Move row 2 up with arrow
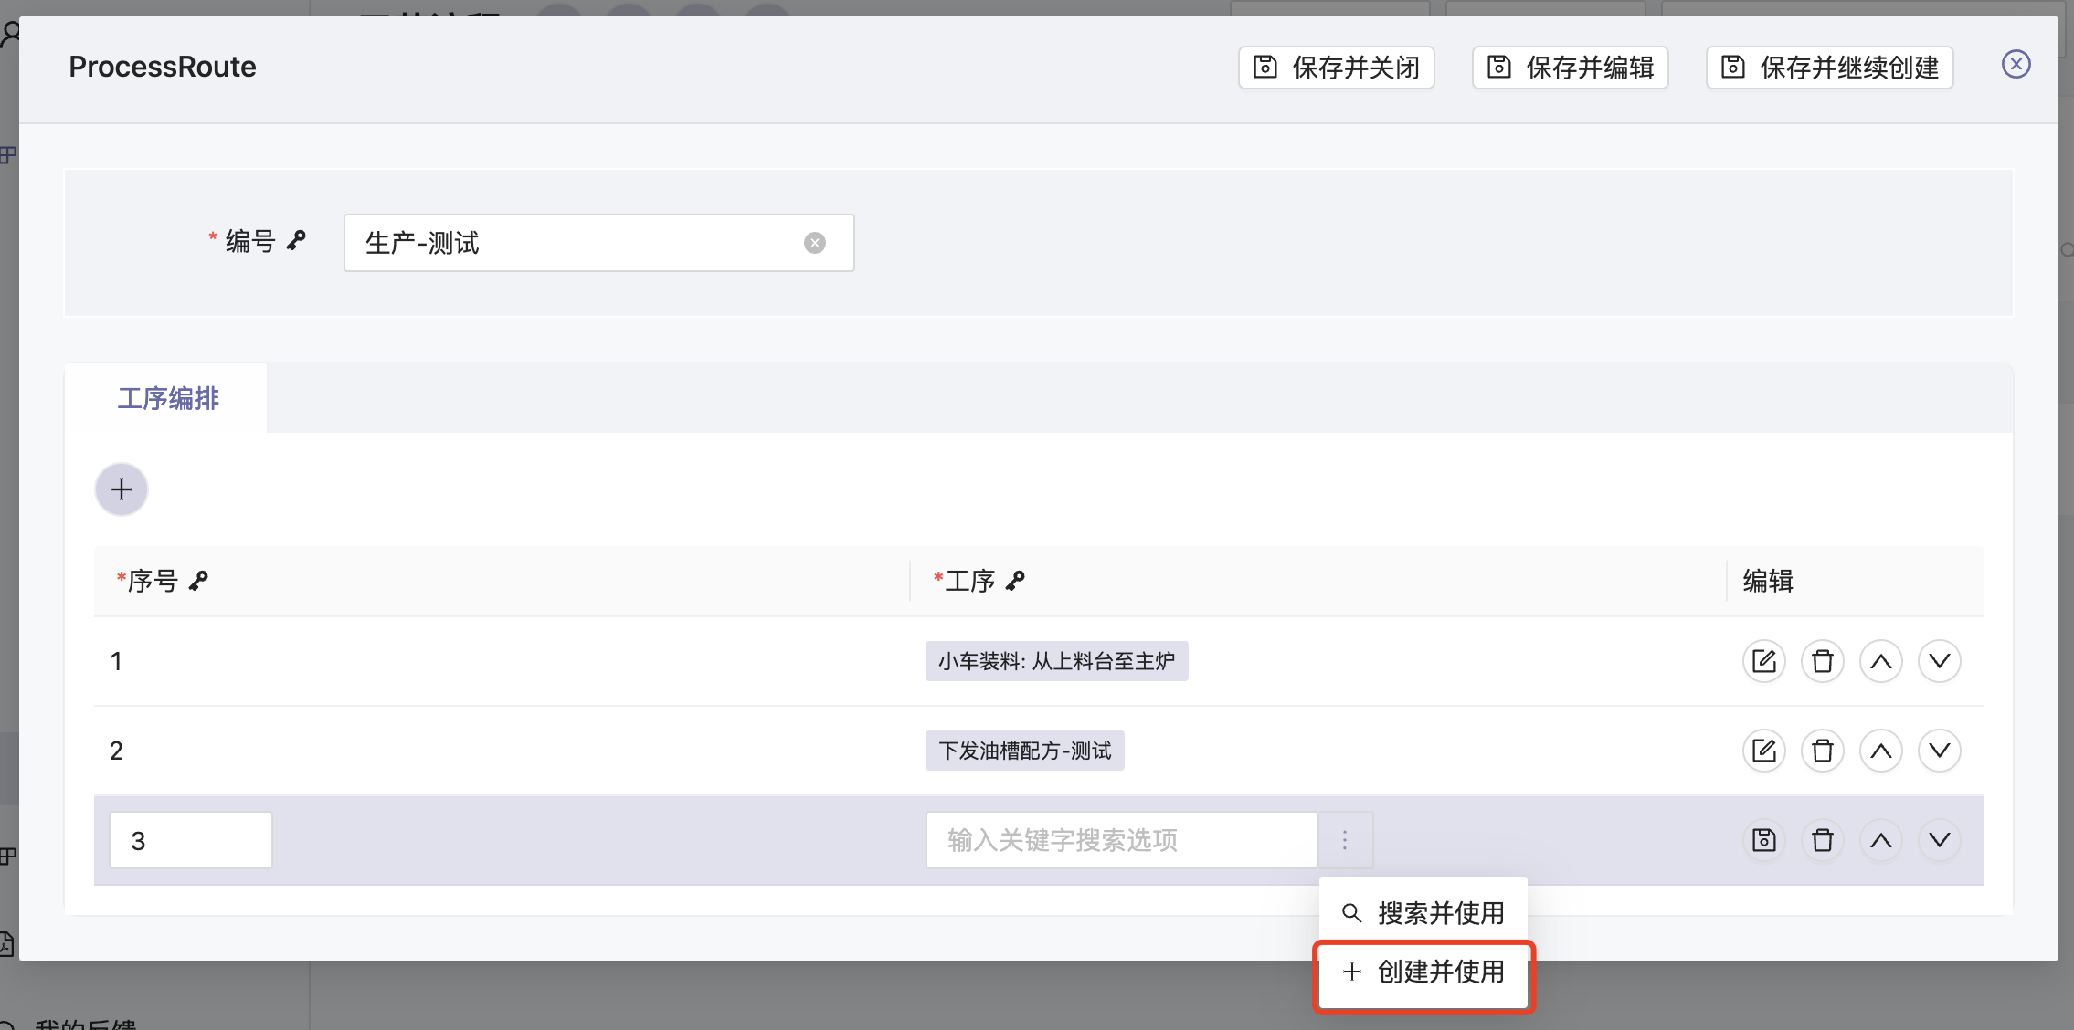 point(1880,751)
